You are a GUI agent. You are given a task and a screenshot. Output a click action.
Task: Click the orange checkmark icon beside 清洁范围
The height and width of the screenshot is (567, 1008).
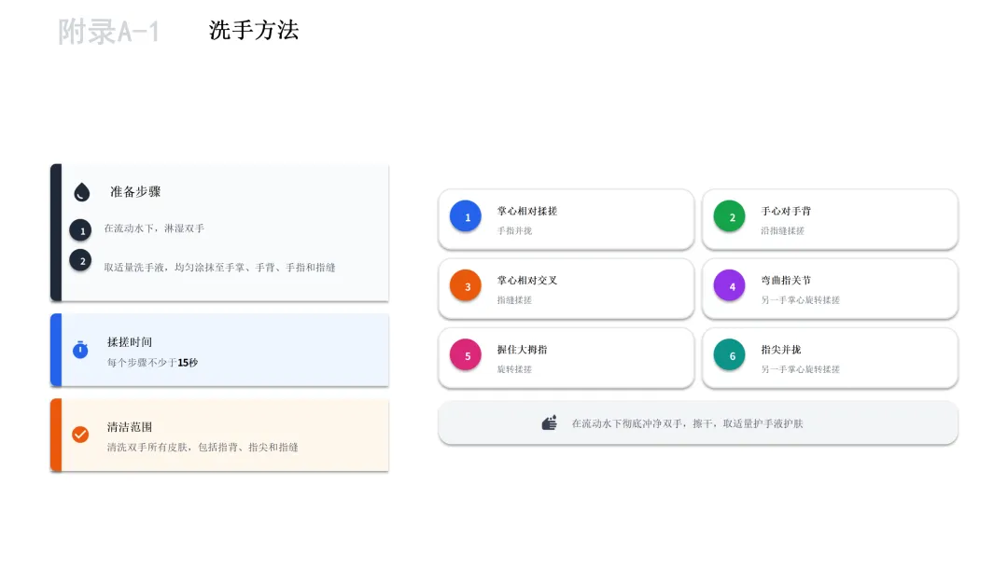tap(80, 435)
